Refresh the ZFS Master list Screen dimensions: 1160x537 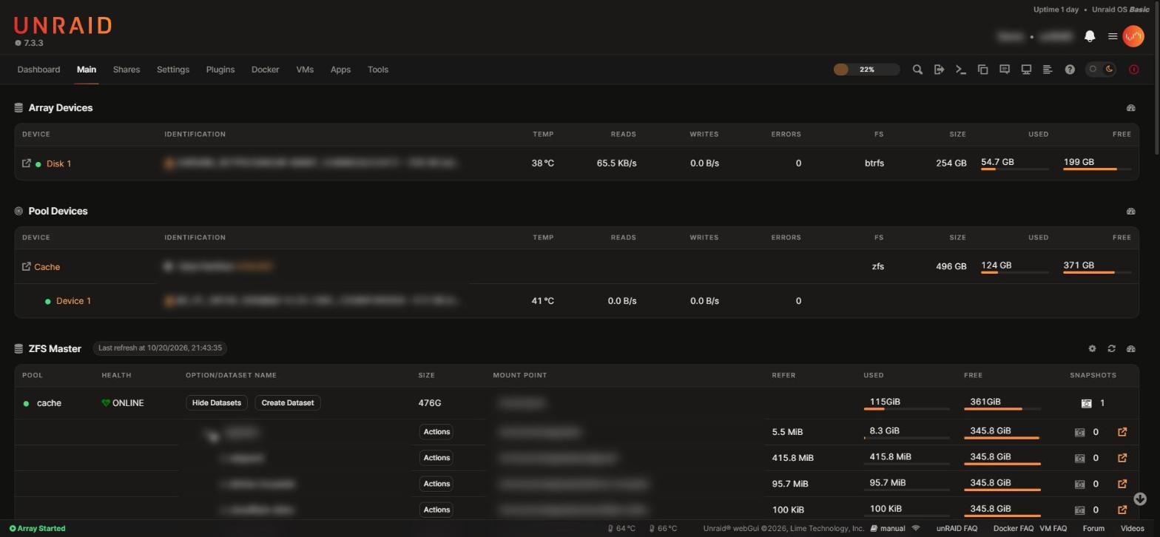1111,348
